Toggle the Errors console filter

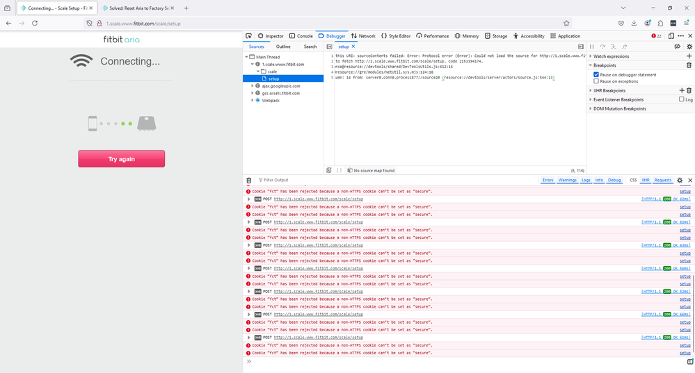tap(548, 180)
